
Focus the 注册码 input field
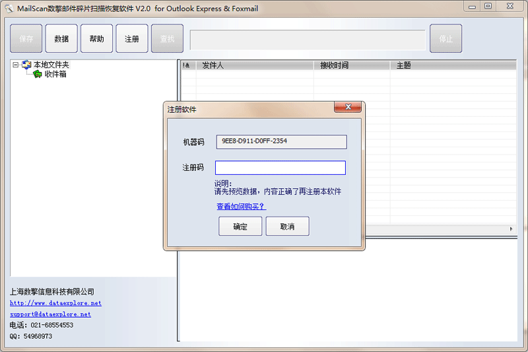point(280,168)
